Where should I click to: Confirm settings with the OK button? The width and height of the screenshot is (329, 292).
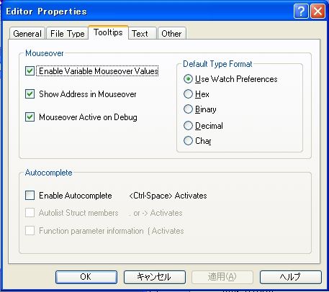[x=86, y=277]
